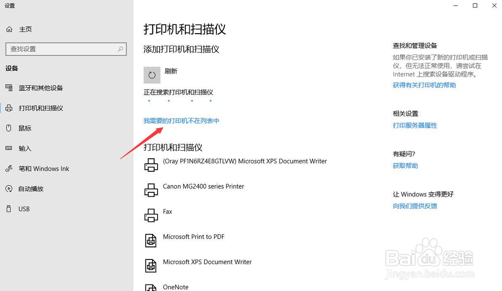Open 打印服务器属性 link
This screenshot has height=291, width=502.
(x=415, y=125)
